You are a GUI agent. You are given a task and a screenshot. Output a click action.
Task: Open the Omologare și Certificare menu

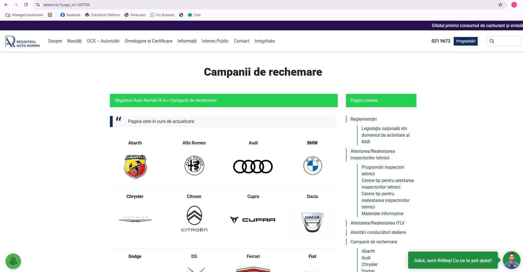149,41
